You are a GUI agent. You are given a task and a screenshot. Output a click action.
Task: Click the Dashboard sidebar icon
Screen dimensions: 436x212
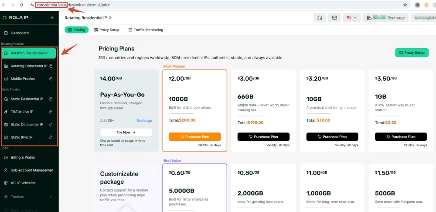[x=6, y=33]
